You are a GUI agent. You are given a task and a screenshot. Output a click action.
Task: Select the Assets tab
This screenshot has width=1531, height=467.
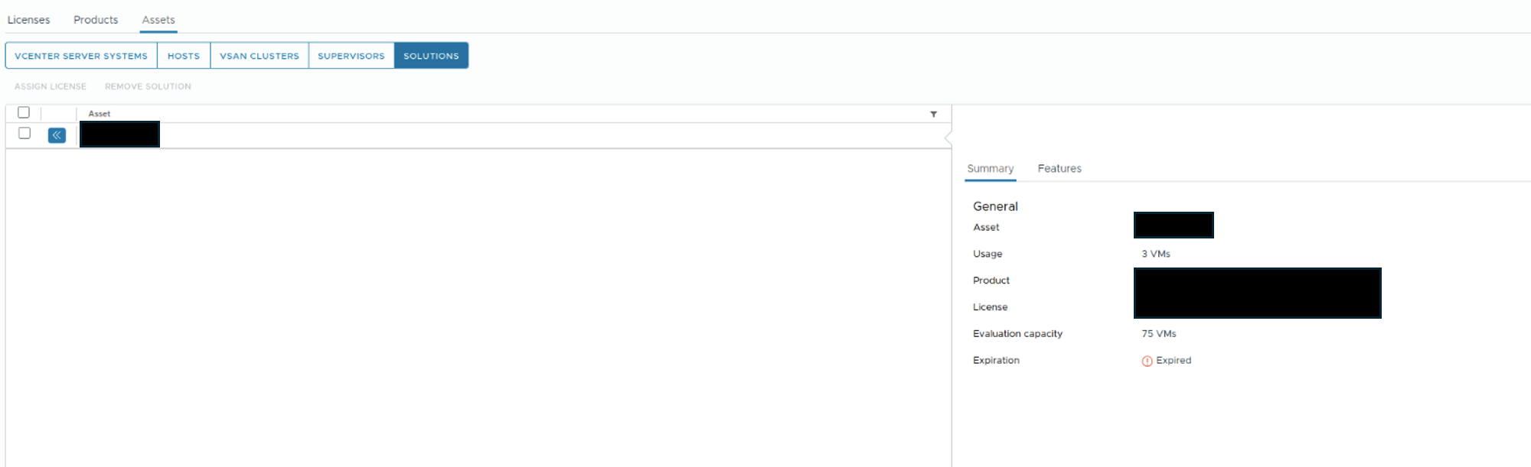[158, 20]
